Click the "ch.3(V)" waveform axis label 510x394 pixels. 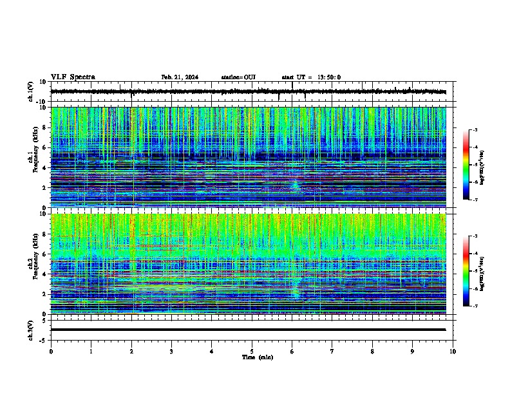pos(30,330)
